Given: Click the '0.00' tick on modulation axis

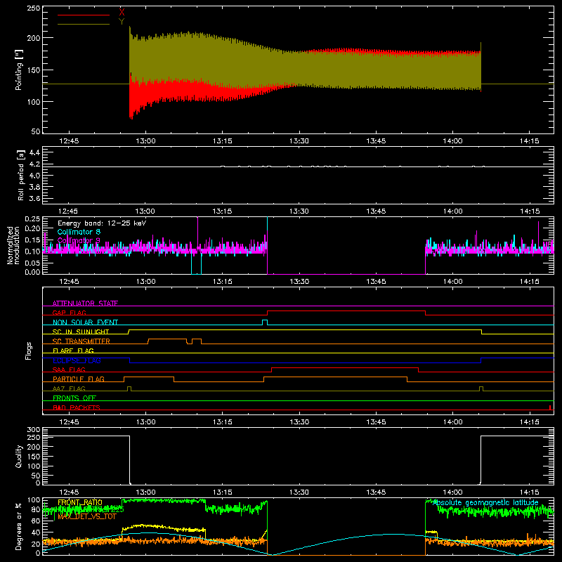Looking at the screenshot, I should pos(32,272).
